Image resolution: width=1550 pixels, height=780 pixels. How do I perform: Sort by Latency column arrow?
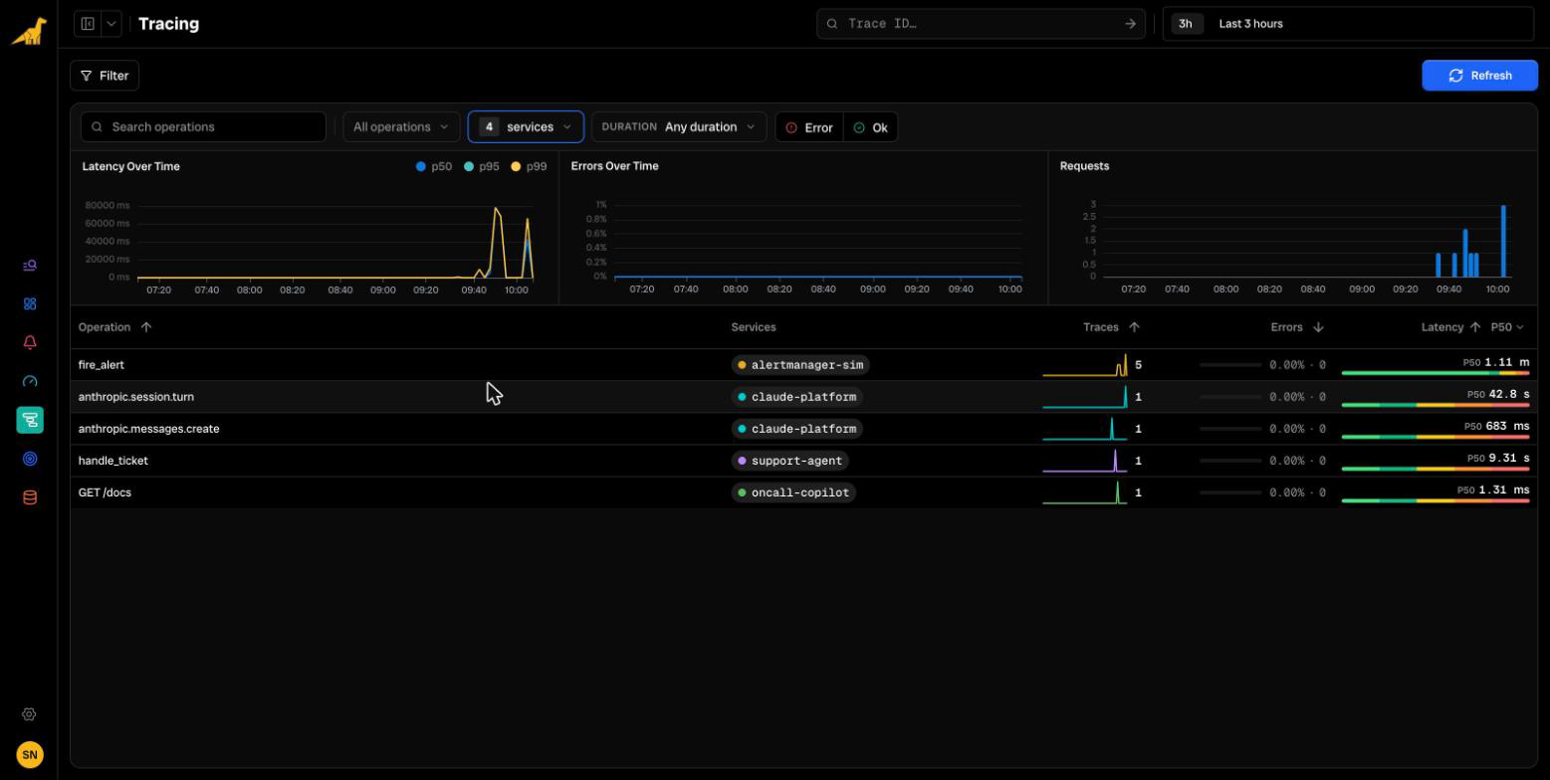[x=1475, y=327]
